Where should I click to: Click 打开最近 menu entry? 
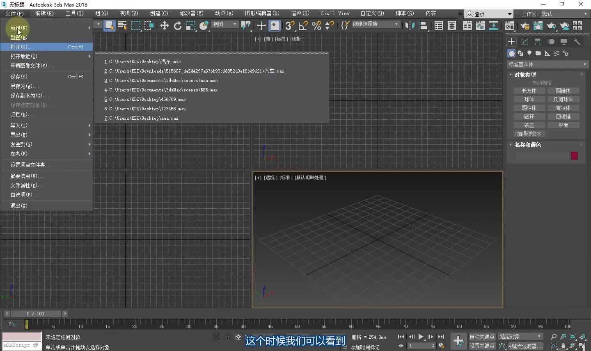tap(46, 56)
